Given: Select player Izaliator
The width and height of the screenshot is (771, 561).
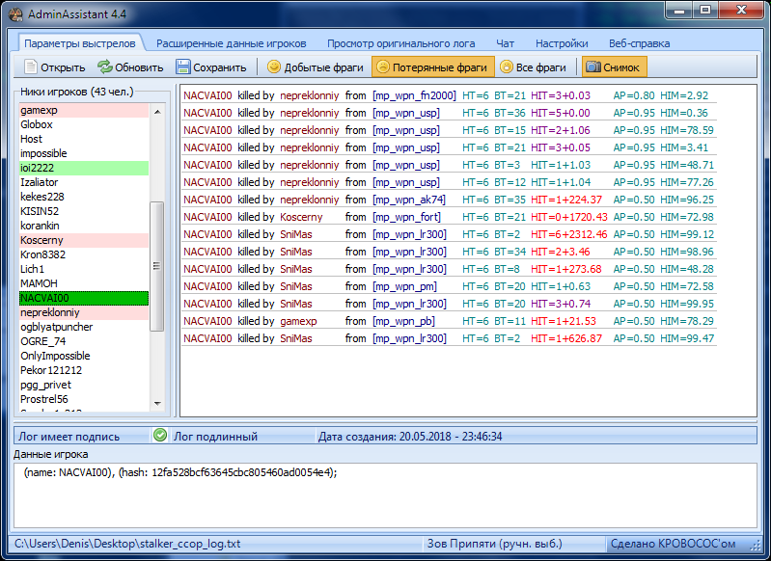Looking at the screenshot, I should (x=84, y=182).
